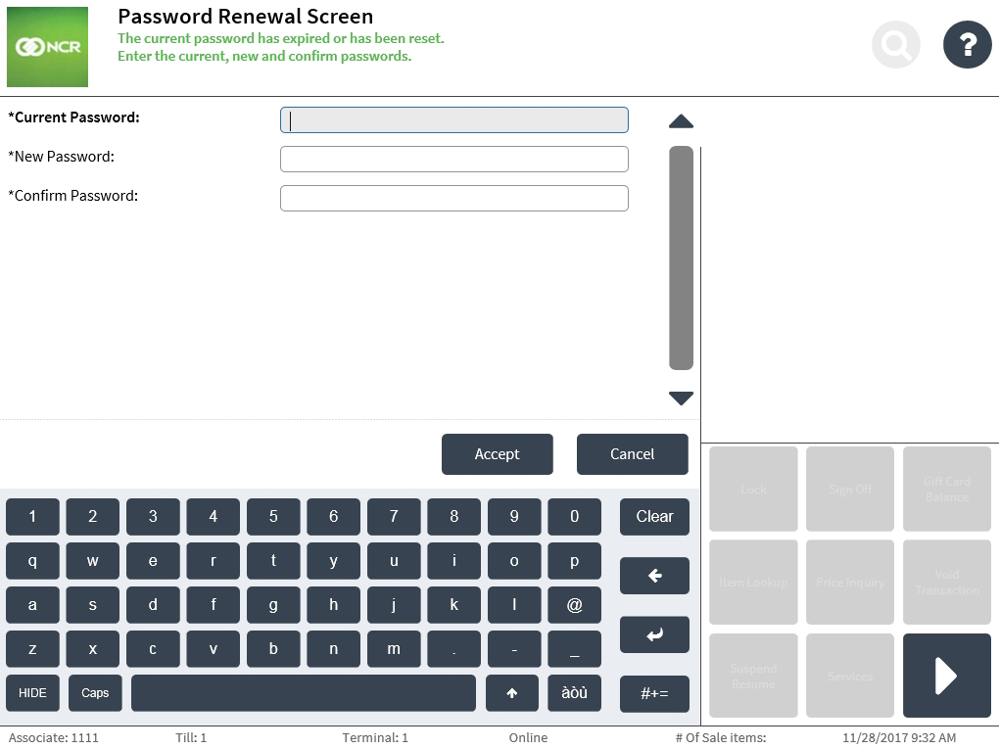999x749 pixels.
Task: Tap the shift up-arrow key
Action: (511, 693)
